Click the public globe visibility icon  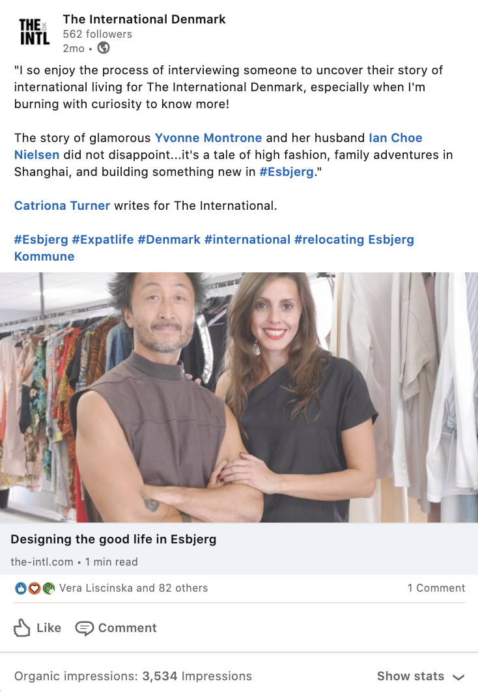tap(103, 48)
